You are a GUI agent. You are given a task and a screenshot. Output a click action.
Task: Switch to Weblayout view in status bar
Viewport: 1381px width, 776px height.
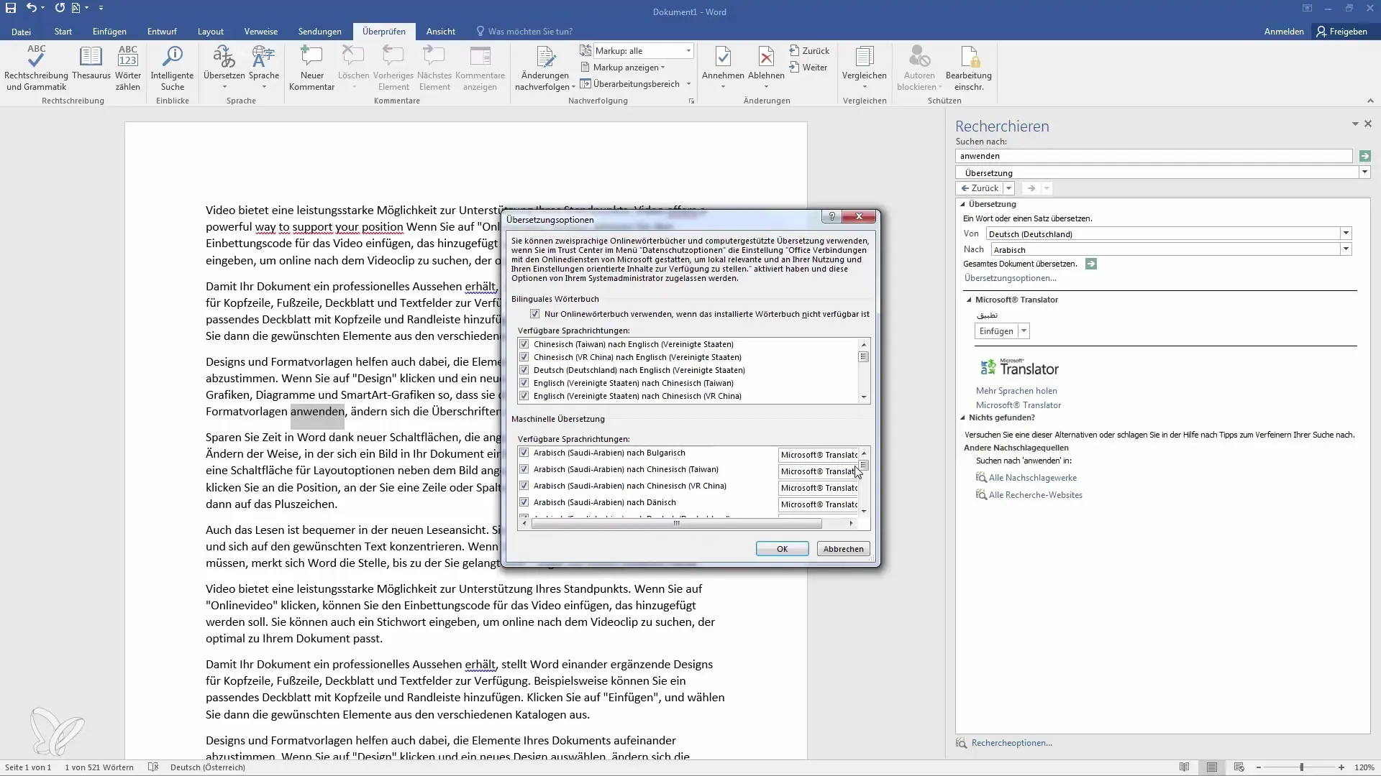point(1239,767)
